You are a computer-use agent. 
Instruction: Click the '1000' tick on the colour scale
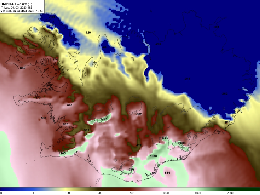pyautogui.click(x=166, y=193)
